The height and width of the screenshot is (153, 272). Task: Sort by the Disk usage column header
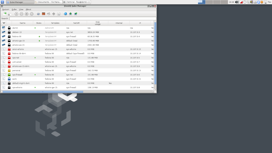[97, 23]
